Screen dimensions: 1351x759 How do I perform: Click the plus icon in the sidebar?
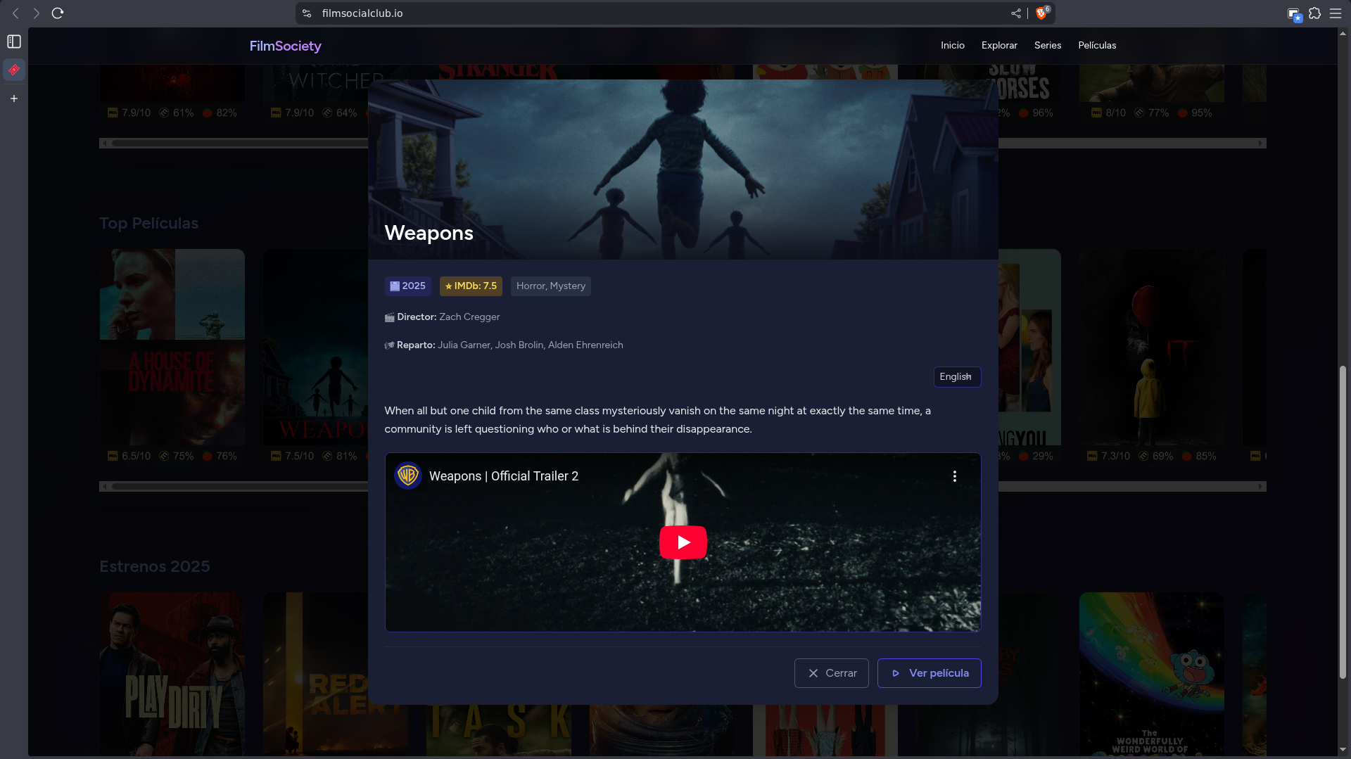[14, 98]
